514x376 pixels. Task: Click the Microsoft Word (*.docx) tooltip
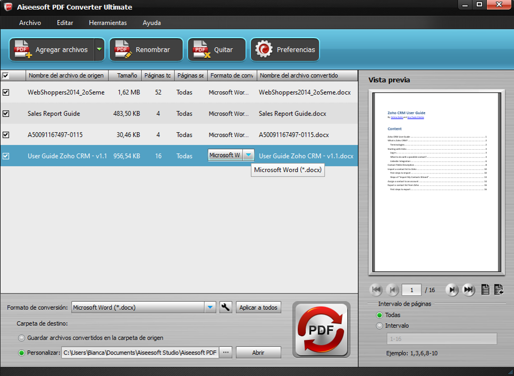pos(288,170)
